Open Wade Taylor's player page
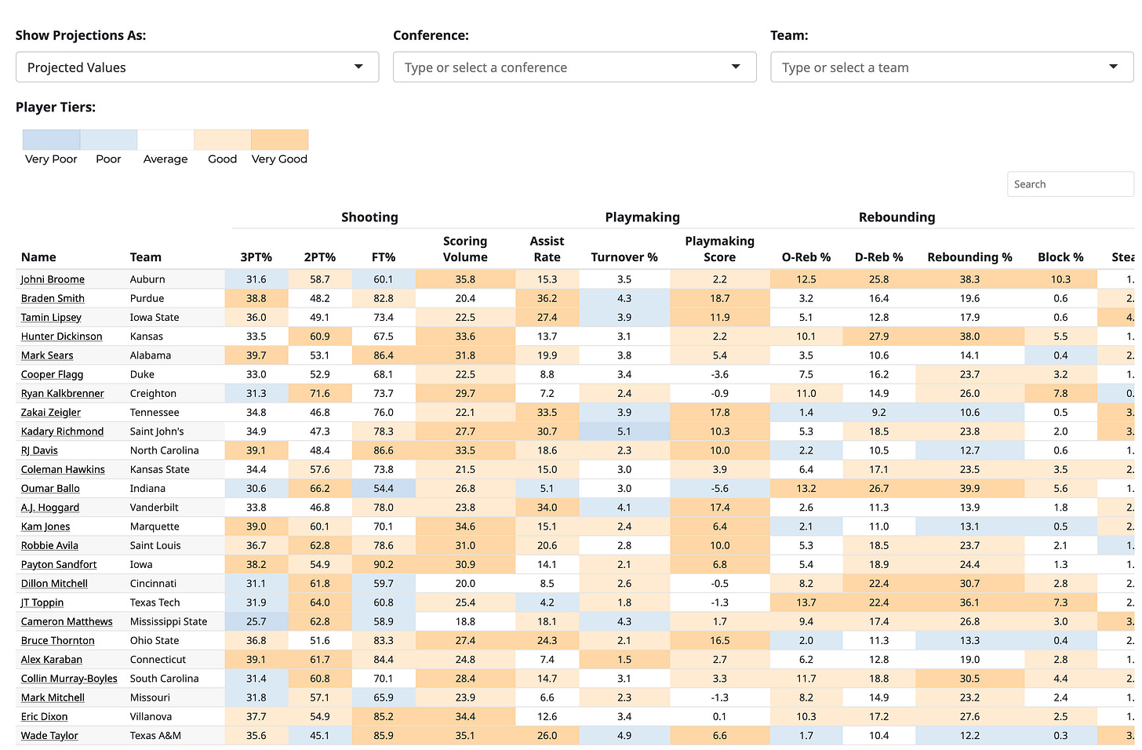The image size is (1142, 750). pyautogui.click(x=49, y=735)
